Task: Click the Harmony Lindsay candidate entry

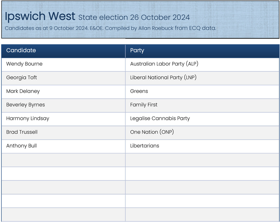Action: coord(28,118)
